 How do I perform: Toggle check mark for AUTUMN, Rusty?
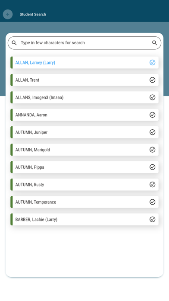[152, 185]
